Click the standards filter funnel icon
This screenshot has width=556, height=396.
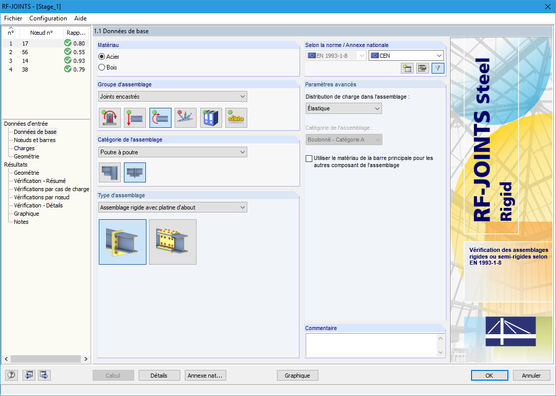(x=438, y=68)
